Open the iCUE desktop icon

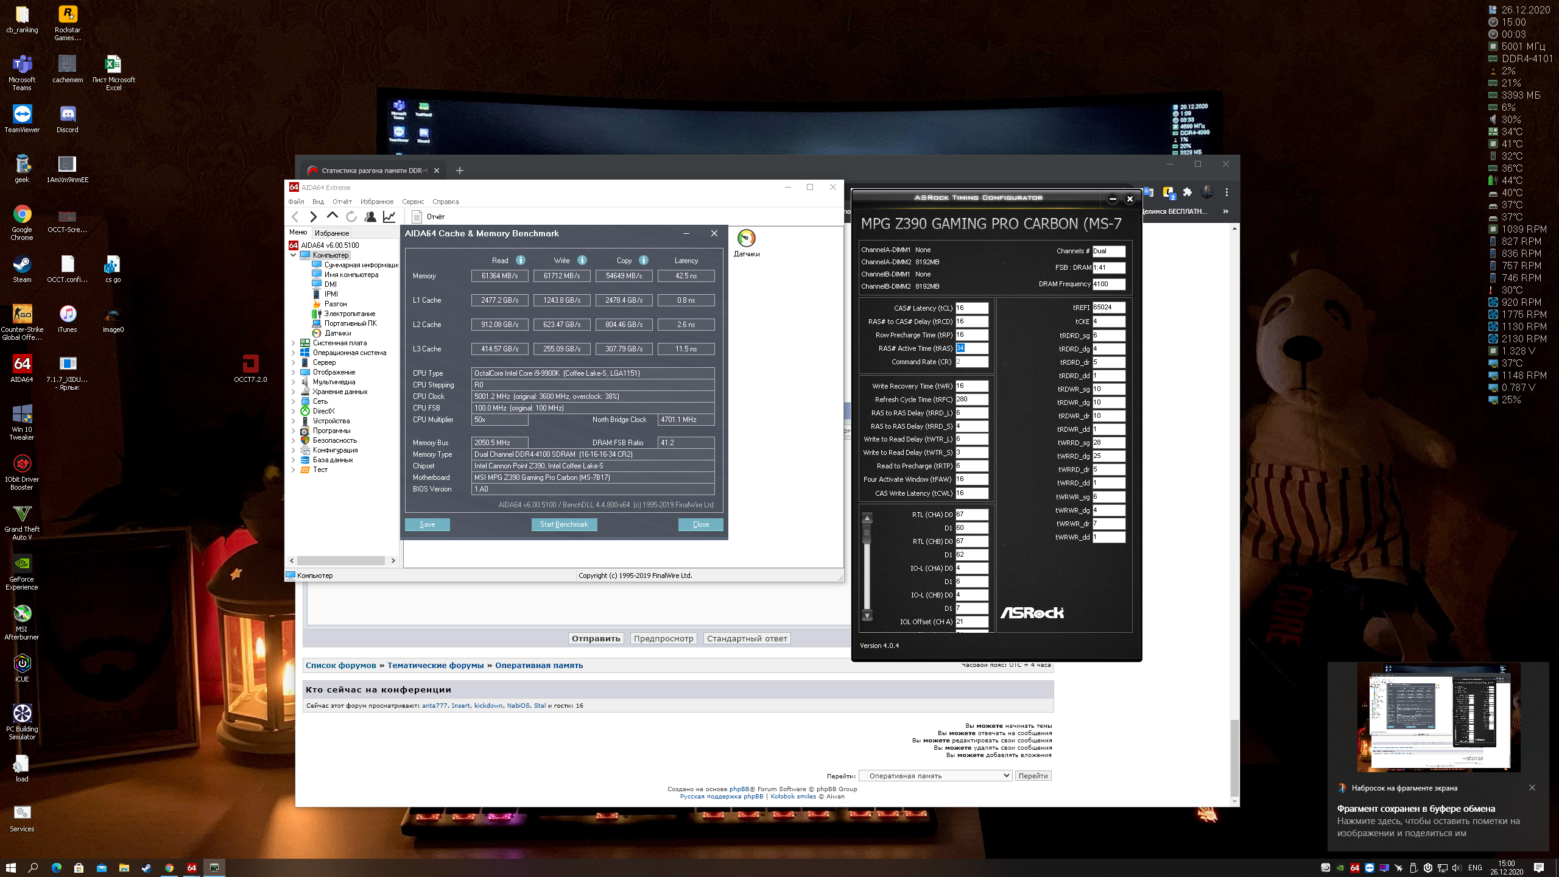tap(22, 668)
